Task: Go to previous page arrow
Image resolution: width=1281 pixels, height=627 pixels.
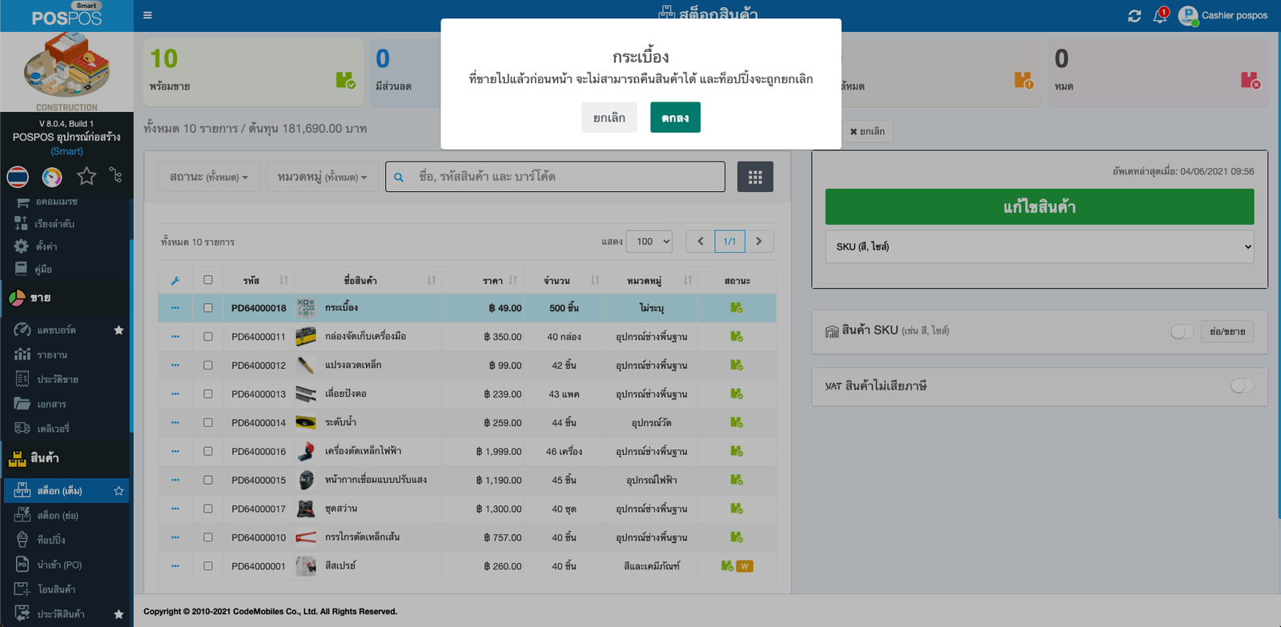Action: (701, 242)
